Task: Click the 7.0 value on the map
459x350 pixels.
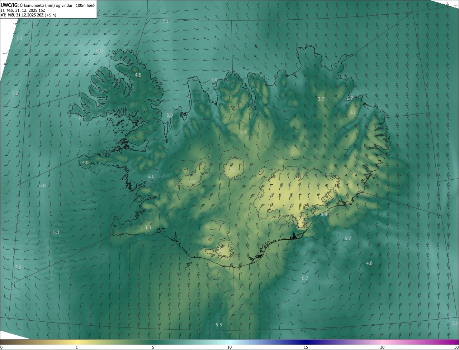Action: pyautogui.click(x=214, y=79)
